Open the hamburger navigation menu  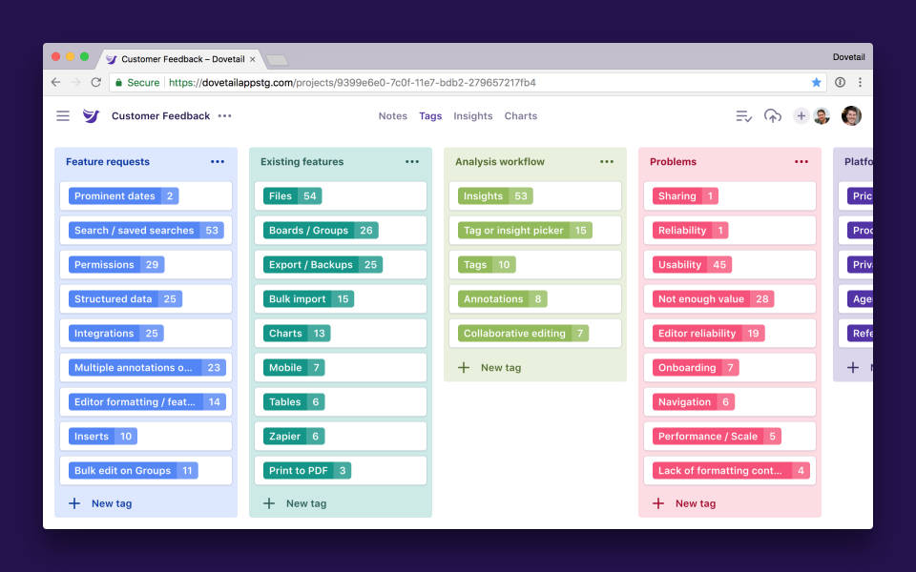point(62,115)
